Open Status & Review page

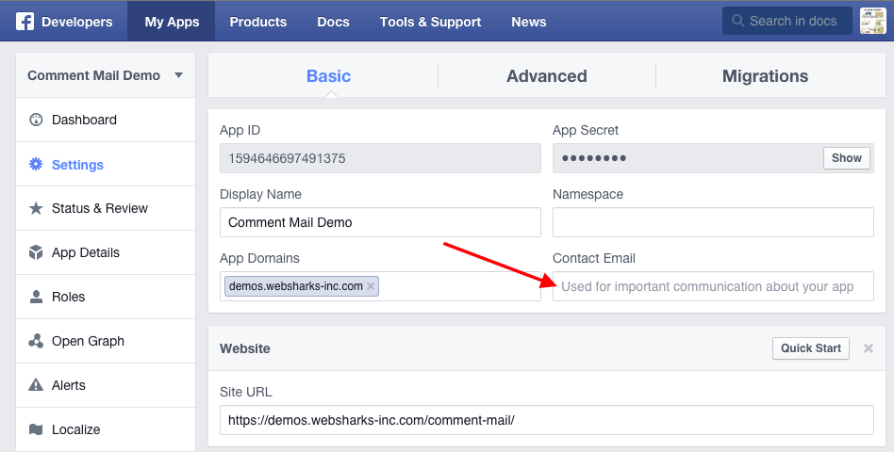(100, 208)
